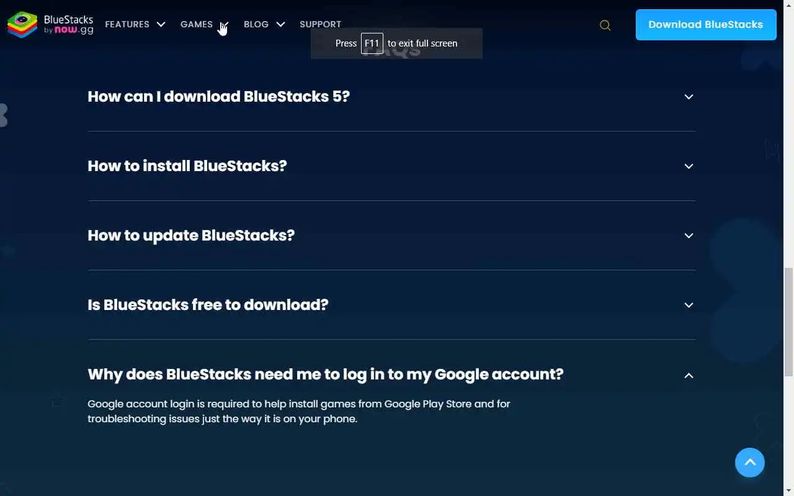Open the BLOG menu
This screenshot has width=794, height=496.
click(256, 24)
